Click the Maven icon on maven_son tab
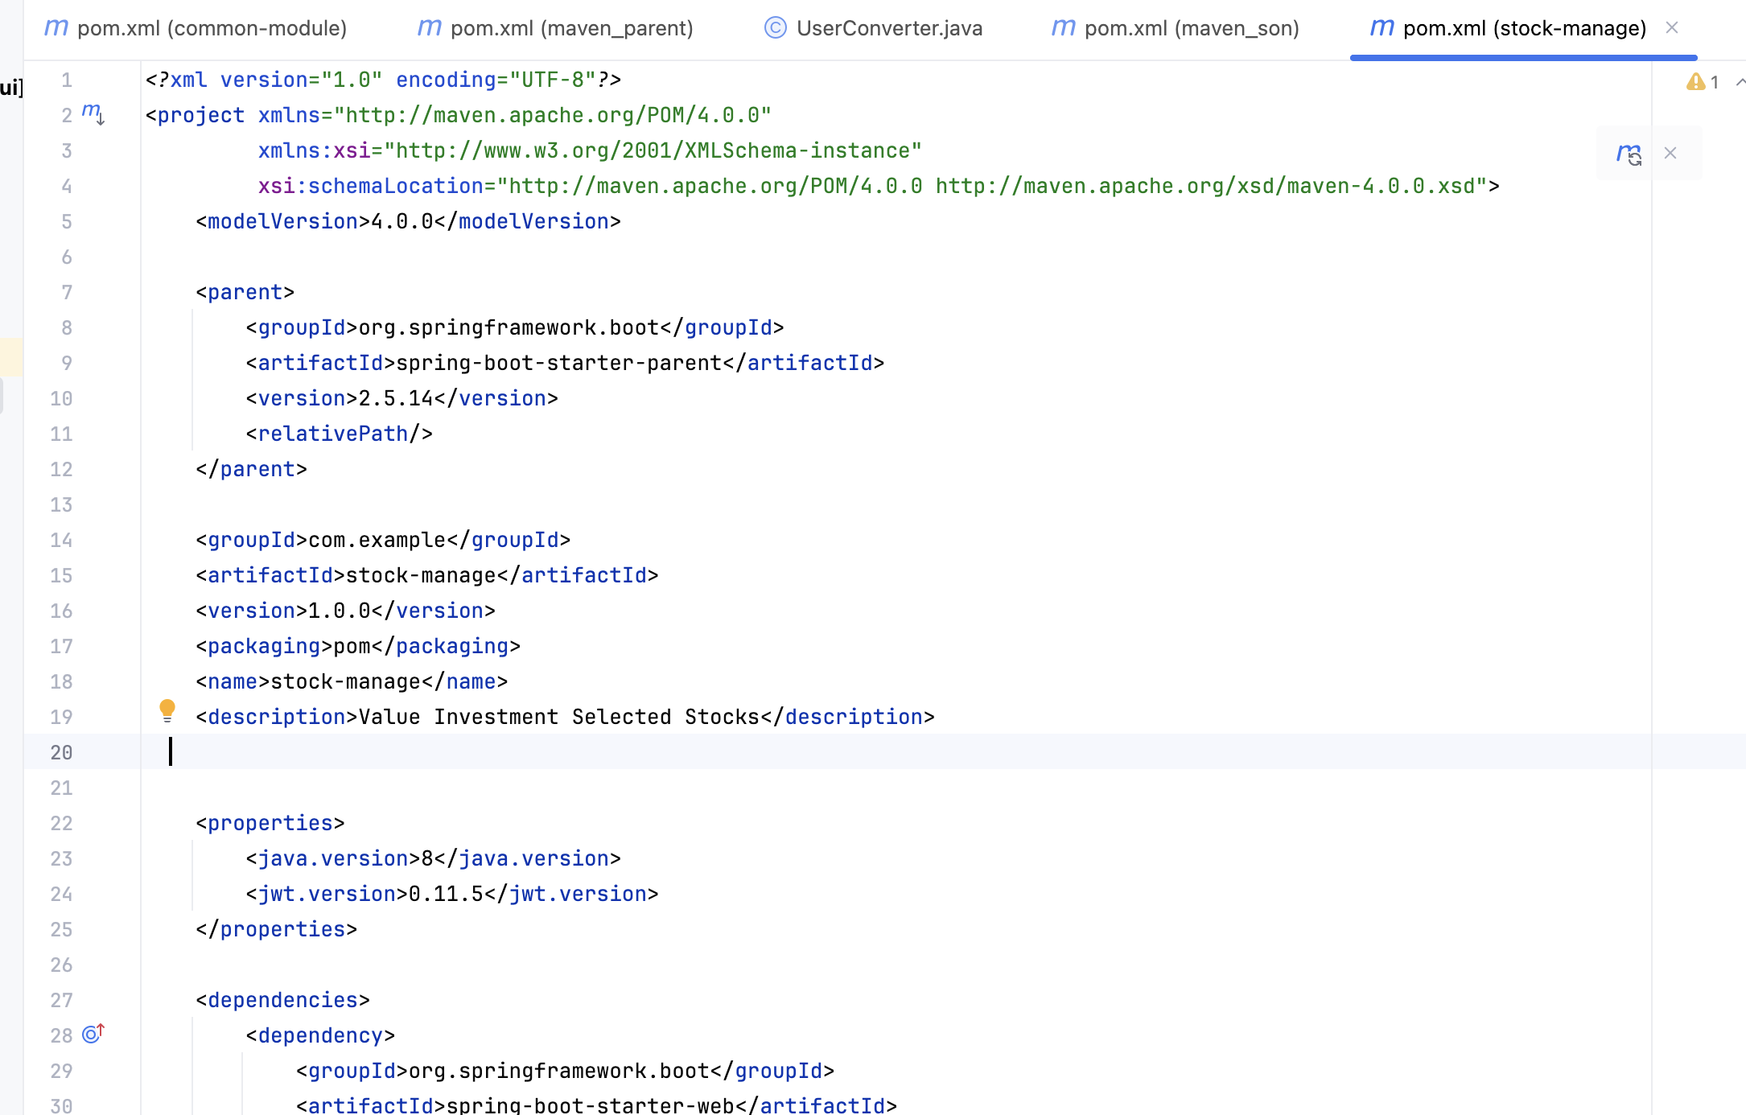The image size is (1746, 1115). pos(1063,28)
